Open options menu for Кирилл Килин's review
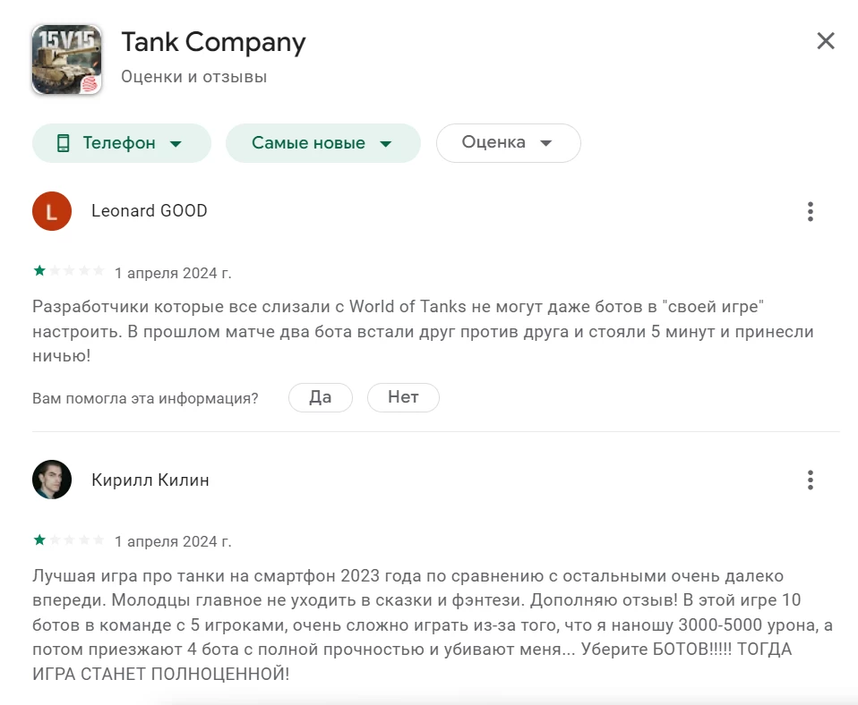Image resolution: width=858 pixels, height=705 pixels. (x=810, y=480)
